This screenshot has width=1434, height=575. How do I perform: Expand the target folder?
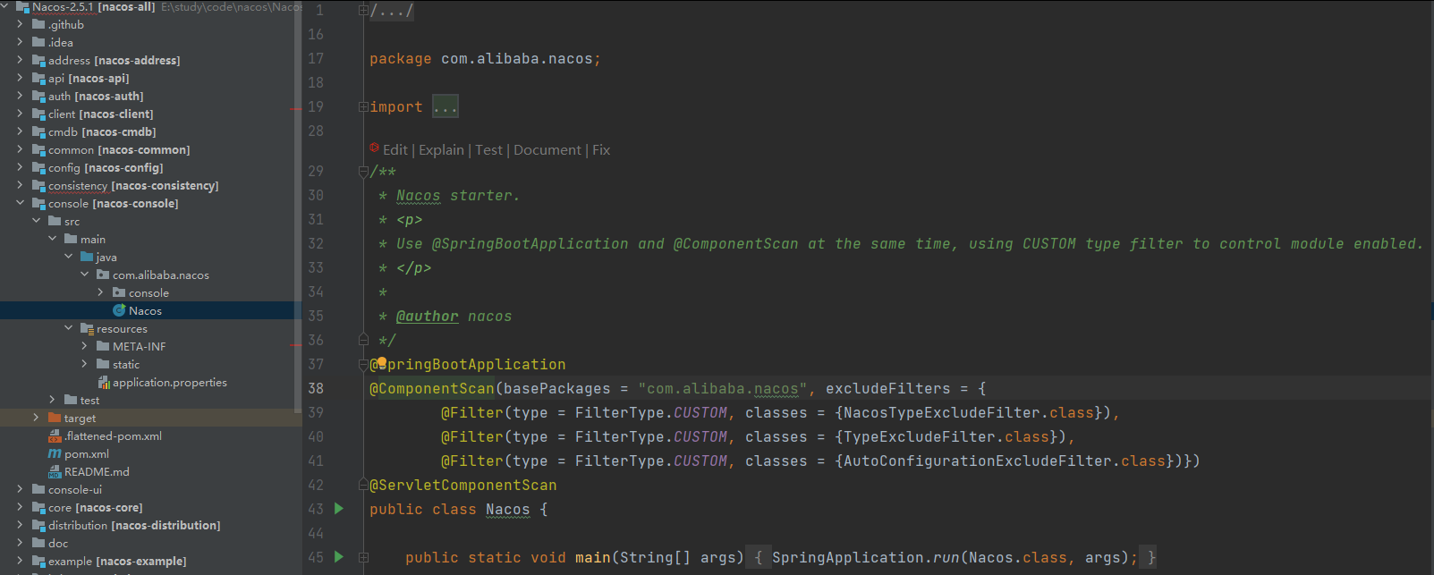click(36, 418)
